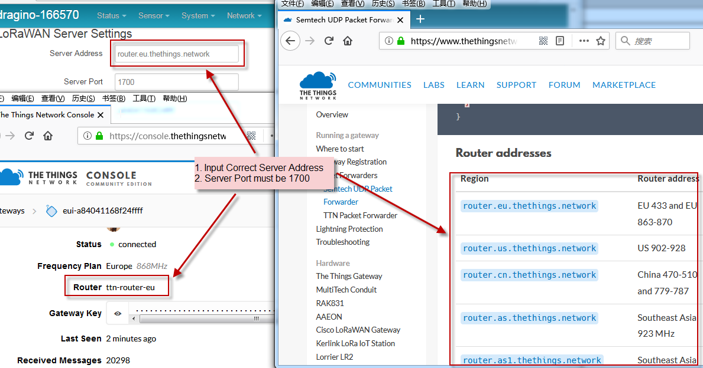Open a new tab with the plus button
This screenshot has width=703, height=368.
pyautogui.click(x=420, y=19)
